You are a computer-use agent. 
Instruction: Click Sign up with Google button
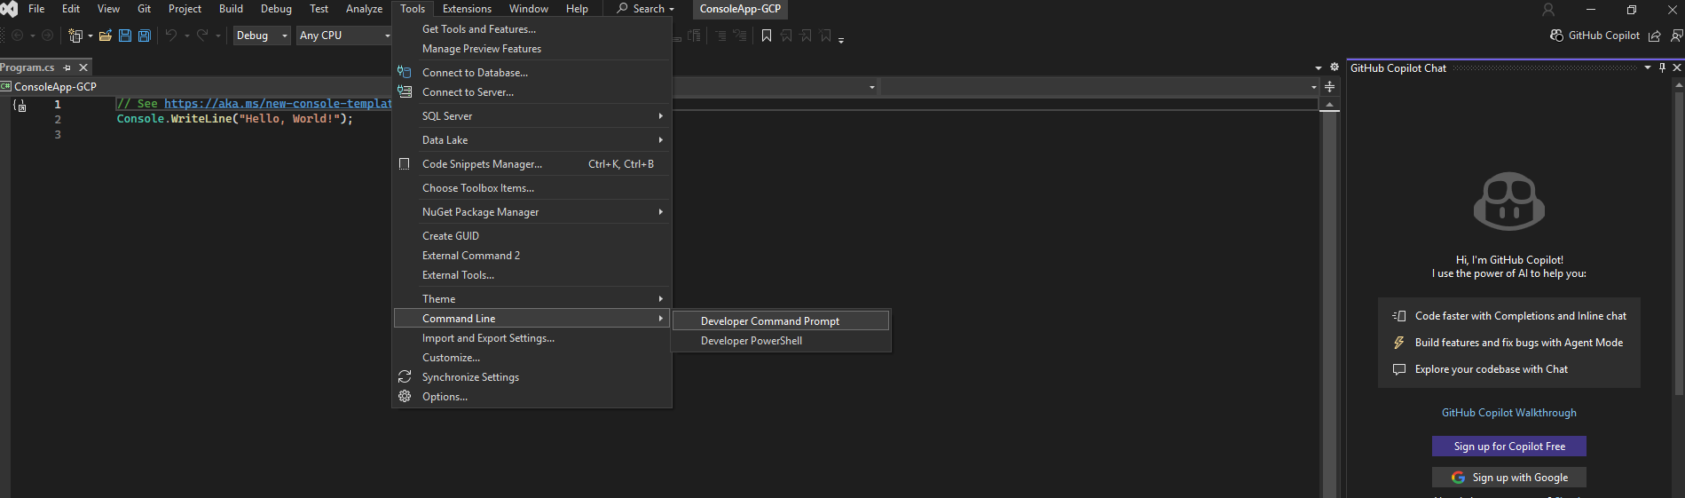pos(1508,478)
